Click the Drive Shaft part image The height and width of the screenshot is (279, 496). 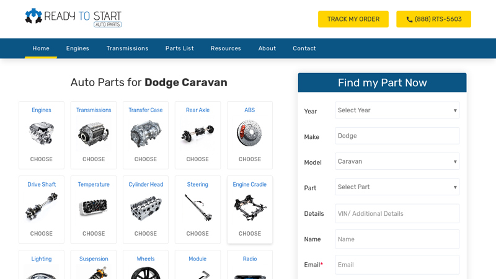(x=42, y=207)
